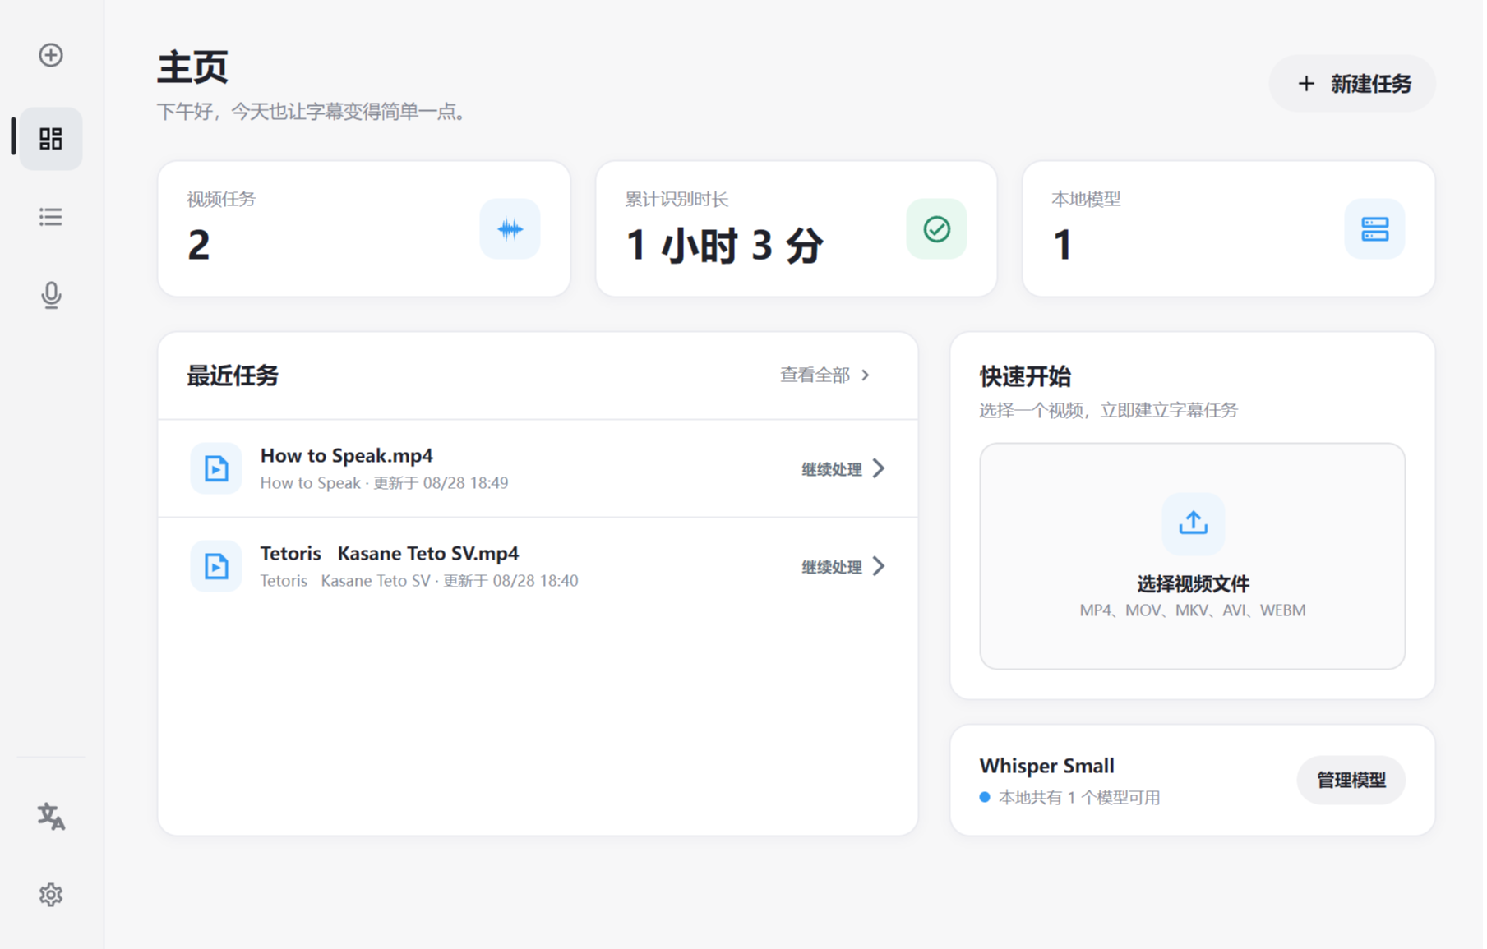Click the 最近任务 heading

[233, 376]
